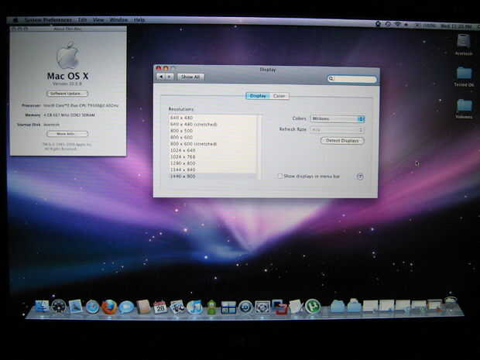Click the Show All button

tap(190, 77)
